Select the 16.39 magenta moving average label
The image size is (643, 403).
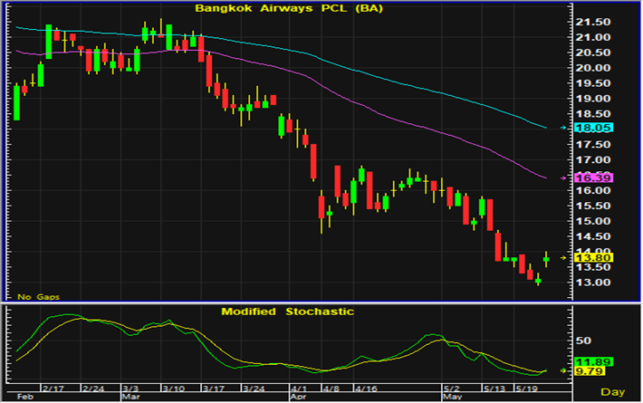[594, 178]
